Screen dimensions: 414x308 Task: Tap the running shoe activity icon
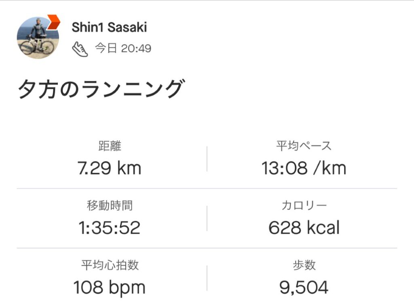[80, 49]
